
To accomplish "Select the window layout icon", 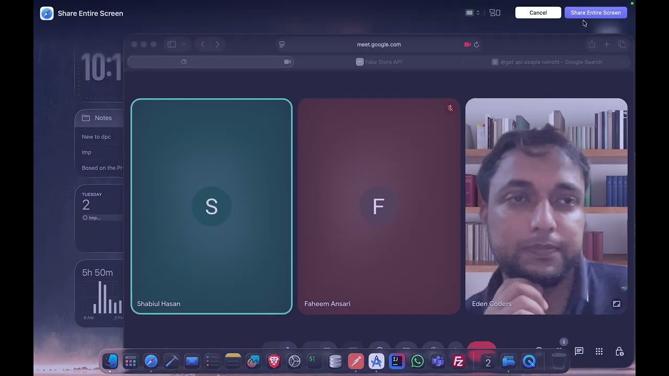I will (495, 13).
